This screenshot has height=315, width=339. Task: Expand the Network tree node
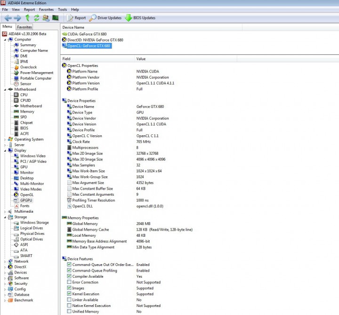[5, 262]
